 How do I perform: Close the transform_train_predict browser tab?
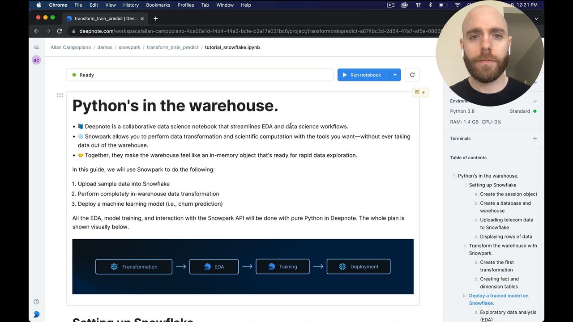[142, 18]
